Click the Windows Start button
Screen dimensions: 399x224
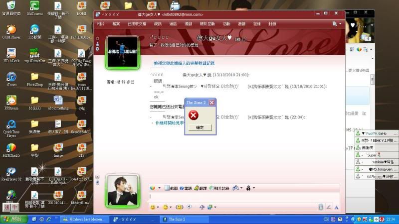13,219
